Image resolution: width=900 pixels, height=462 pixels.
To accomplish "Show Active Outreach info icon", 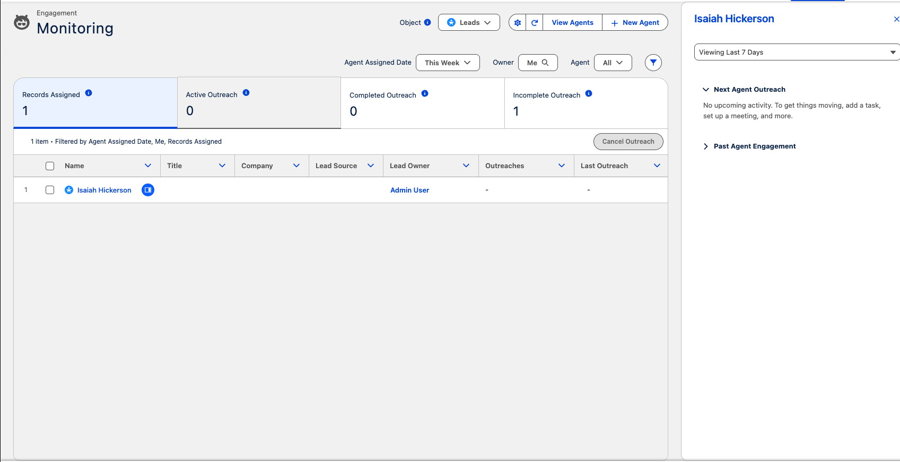I will point(246,93).
